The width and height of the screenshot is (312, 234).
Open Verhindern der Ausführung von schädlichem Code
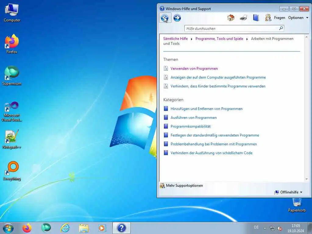(211, 153)
